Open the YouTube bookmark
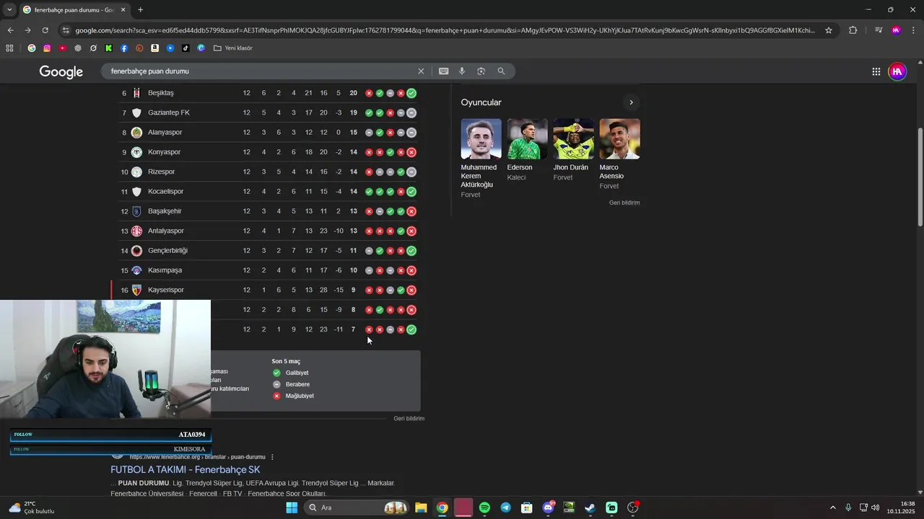Screen dimensions: 924x519 (x=62, y=48)
